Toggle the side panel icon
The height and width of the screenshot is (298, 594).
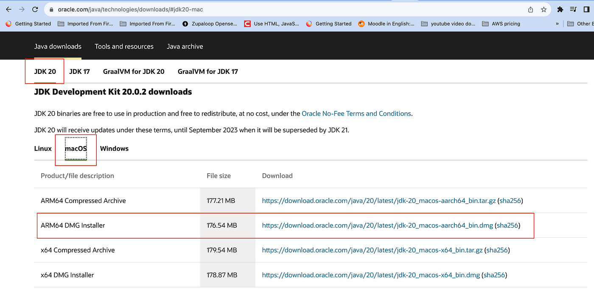click(x=587, y=9)
